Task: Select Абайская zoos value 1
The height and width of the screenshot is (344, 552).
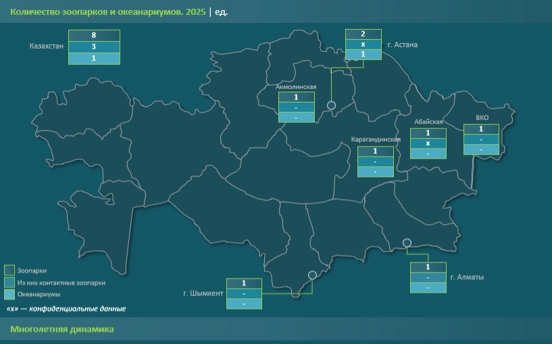Action: click(x=428, y=133)
